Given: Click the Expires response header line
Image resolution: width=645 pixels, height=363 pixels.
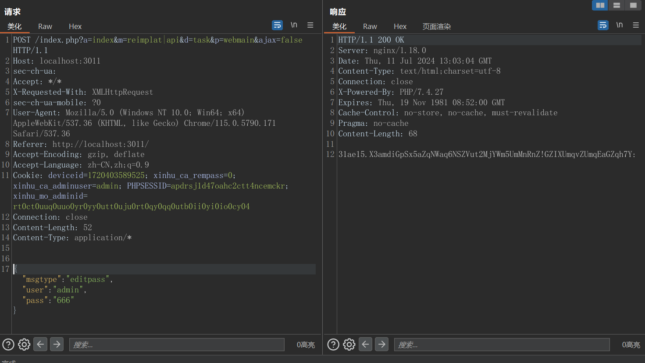Looking at the screenshot, I should [x=421, y=103].
